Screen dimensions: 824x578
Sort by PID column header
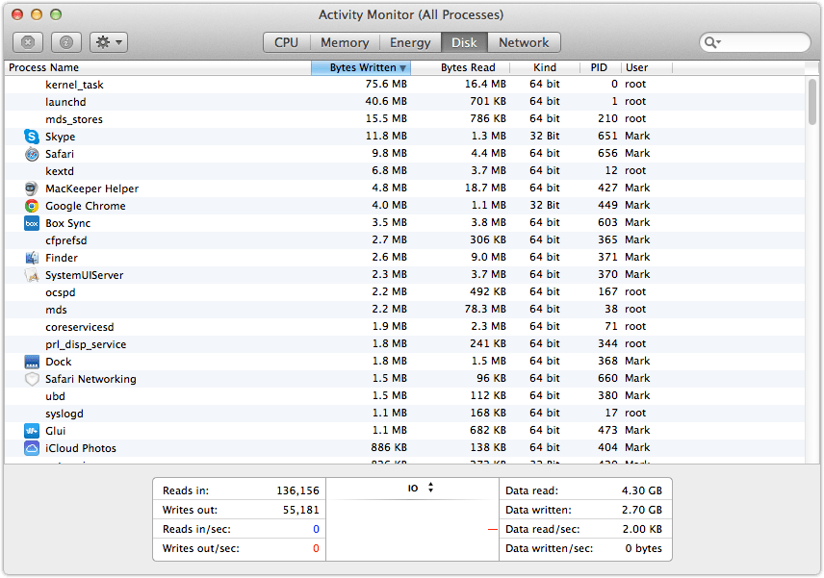tap(601, 67)
